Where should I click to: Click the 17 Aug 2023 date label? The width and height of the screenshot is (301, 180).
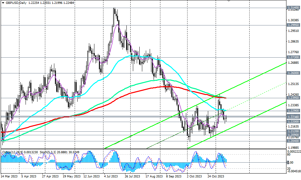click(x=154, y=176)
